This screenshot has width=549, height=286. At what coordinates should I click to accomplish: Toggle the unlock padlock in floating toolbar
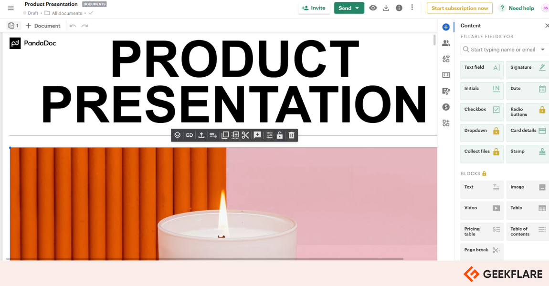pos(280,135)
